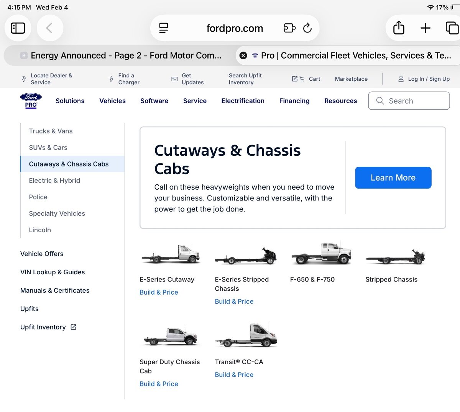Image resolution: width=460 pixels, height=412 pixels.
Task: Reload the fordpro.com page
Action: [x=307, y=28]
